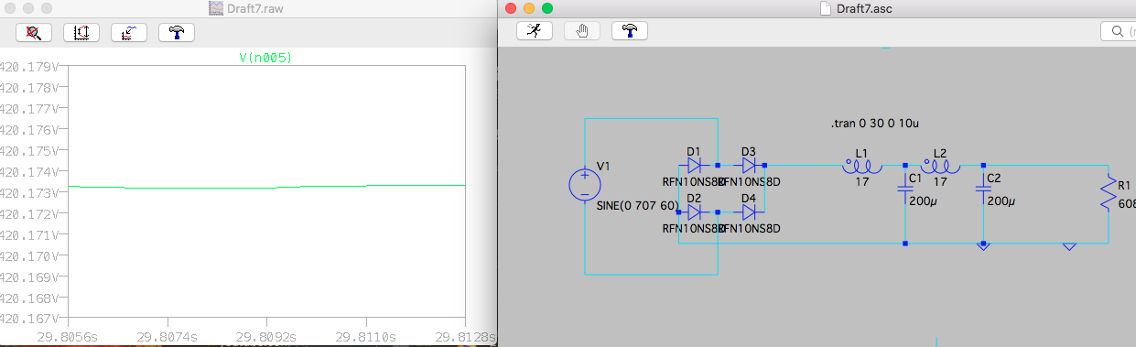Select inductor L1 symbol
The image size is (1136, 347).
click(x=861, y=166)
